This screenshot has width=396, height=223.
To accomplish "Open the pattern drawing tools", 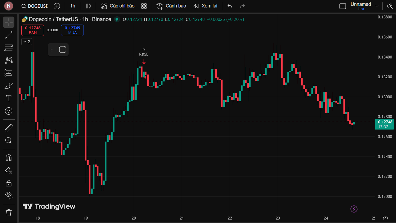I will 9,60.
